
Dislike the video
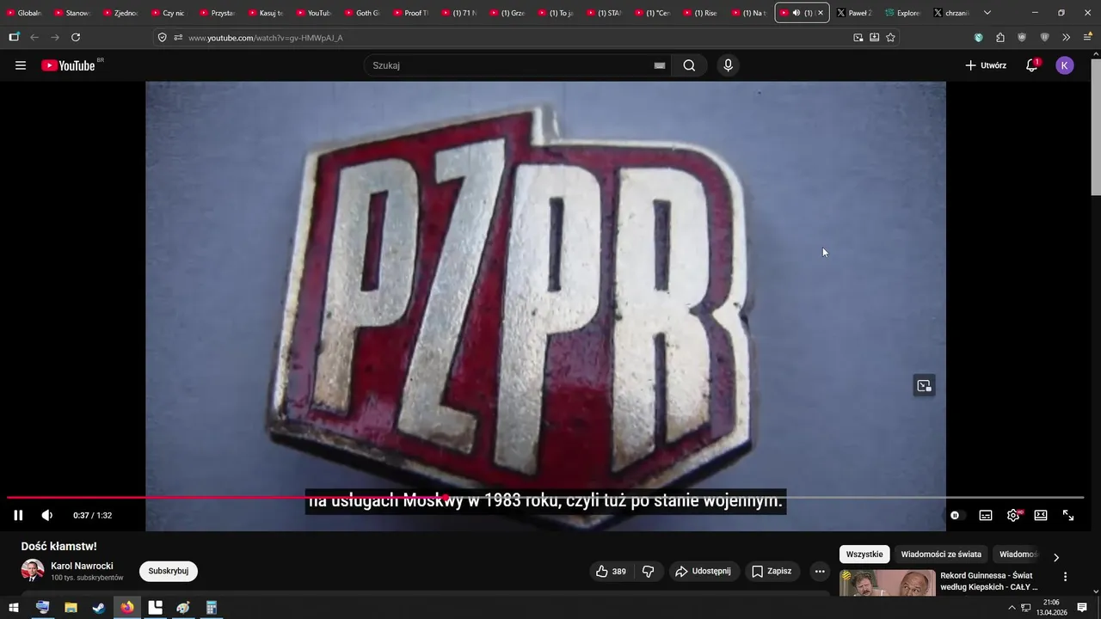coord(649,571)
